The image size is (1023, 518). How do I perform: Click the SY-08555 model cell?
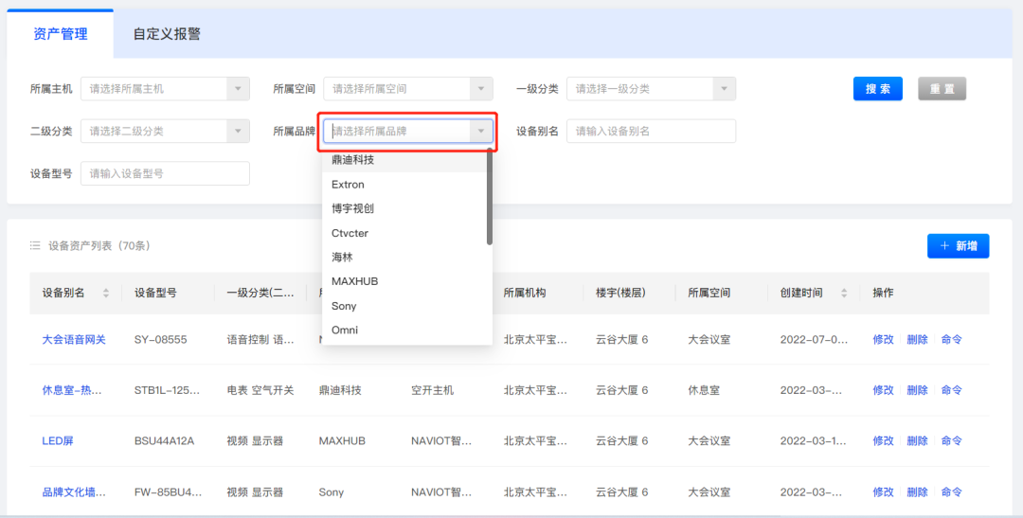pyautogui.click(x=160, y=339)
